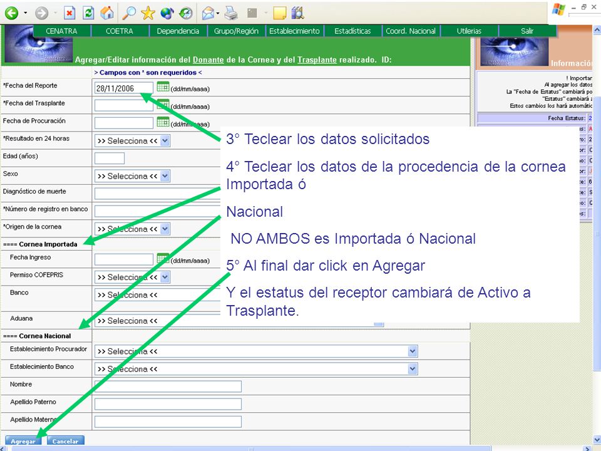Open the Estadísticas menu
This screenshot has height=451, width=601.
coord(352,31)
